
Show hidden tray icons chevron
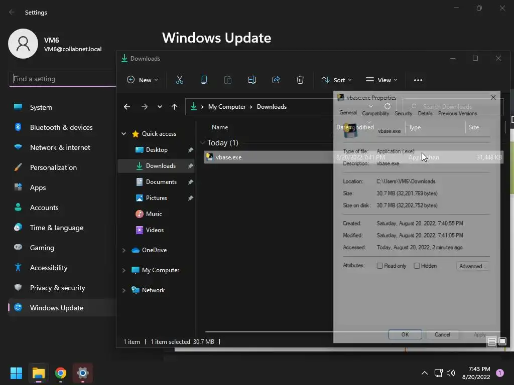[x=425, y=373]
